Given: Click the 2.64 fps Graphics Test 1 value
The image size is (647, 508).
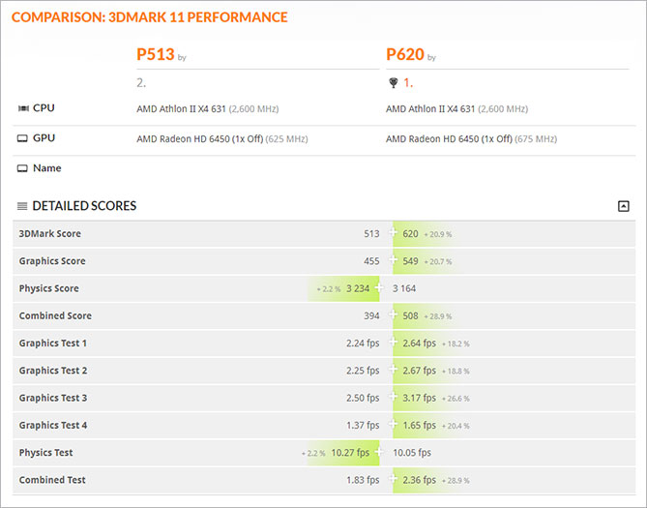Looking at the screenshot, I should [419, 344].
